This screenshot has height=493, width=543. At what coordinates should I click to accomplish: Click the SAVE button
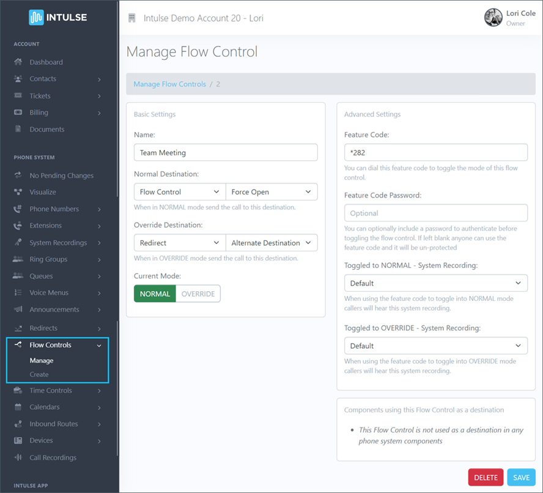(521, 477)
